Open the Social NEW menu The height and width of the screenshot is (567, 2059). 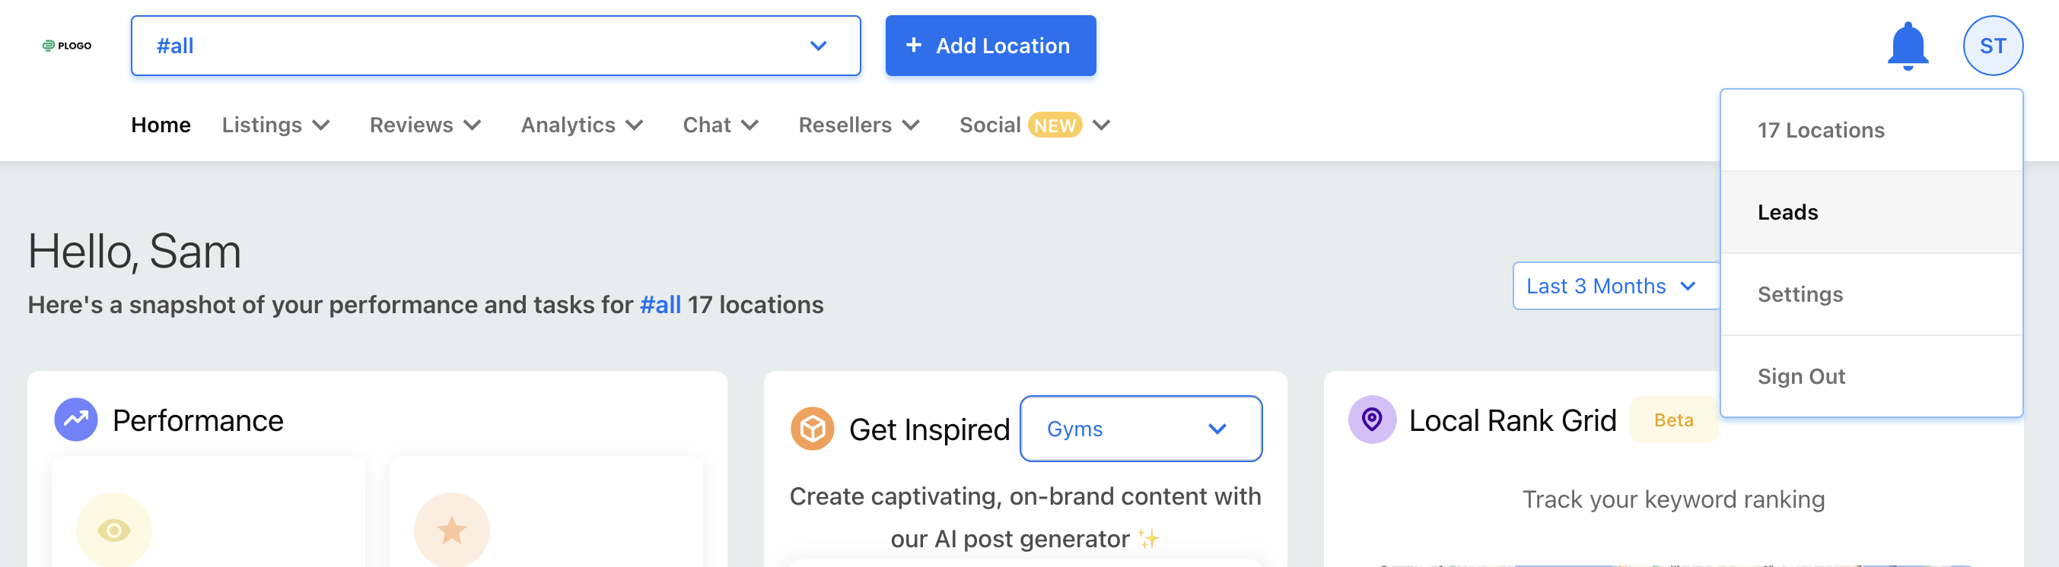pos(1034,125)
